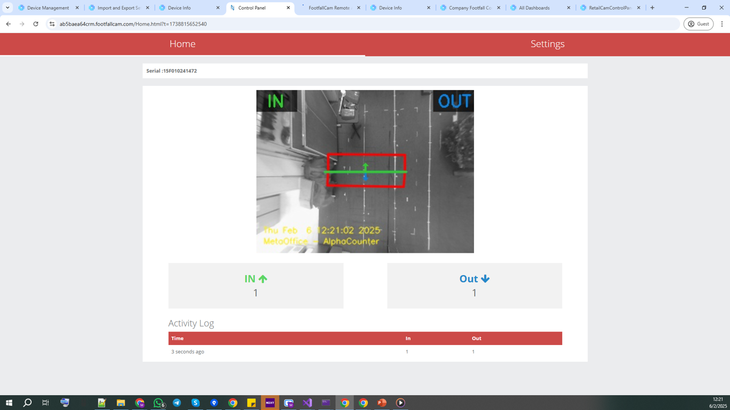Click the site information icon in address bar

click(x=52, y=24)
